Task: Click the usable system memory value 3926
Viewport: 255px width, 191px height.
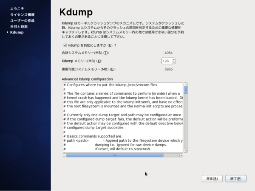Action: pos(168,69)
